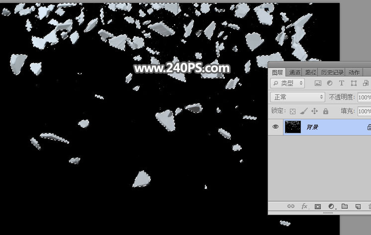Filter layers by shape icon
The image size is (371, 235).
(x=354, y=83)
